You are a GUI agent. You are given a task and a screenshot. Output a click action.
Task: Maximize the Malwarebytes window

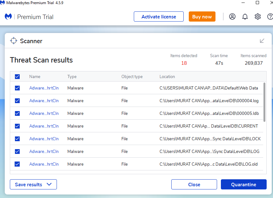click(257, 3)
